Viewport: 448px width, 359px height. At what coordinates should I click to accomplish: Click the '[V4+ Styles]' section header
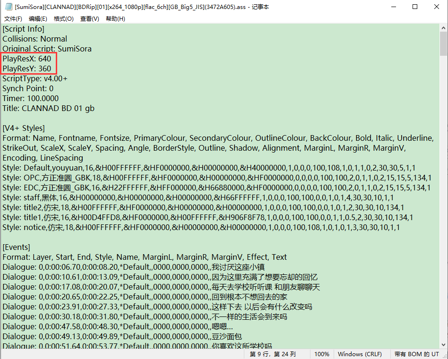(24, 128)
